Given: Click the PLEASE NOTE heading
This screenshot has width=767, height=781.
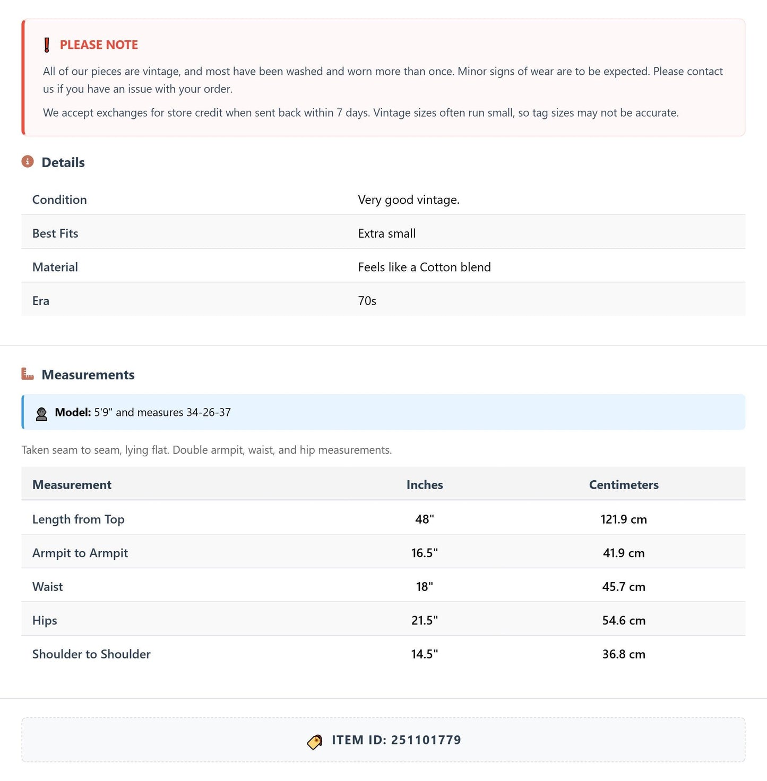Looking at the screenshot, I should coord(99,45).
